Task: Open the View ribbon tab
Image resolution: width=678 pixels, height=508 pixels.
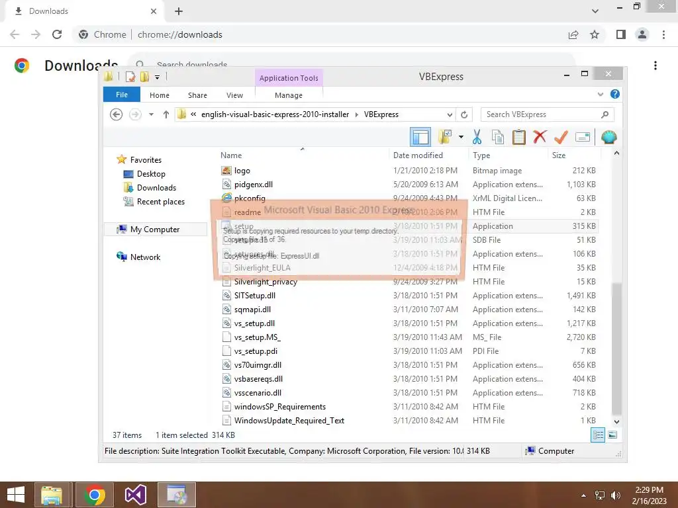Action: tap(235, 95)
